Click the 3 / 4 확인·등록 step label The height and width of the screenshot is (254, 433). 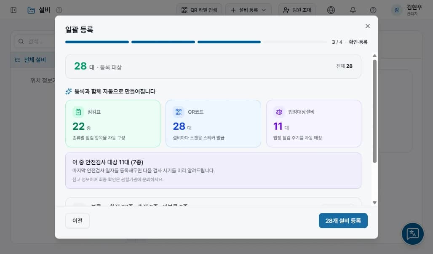[x=350, y=42]
